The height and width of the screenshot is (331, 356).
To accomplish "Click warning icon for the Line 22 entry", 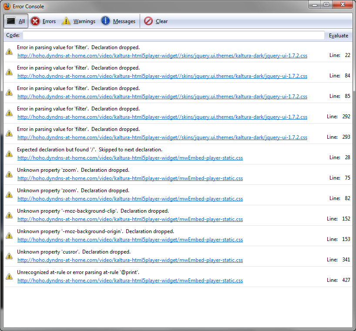I will pos(9,51).
